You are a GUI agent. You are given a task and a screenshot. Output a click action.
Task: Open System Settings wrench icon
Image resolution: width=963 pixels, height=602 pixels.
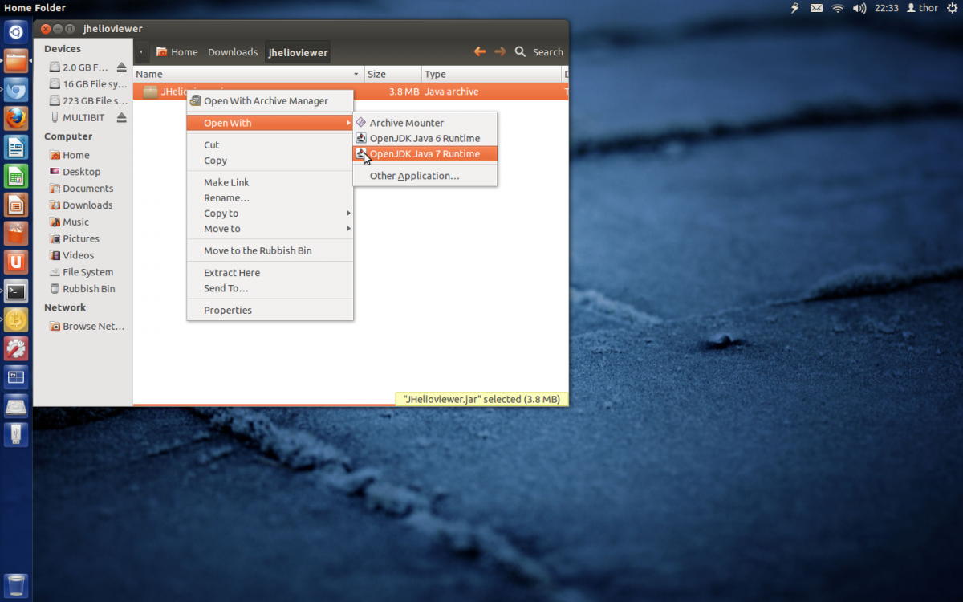click(x=17, y=348)
